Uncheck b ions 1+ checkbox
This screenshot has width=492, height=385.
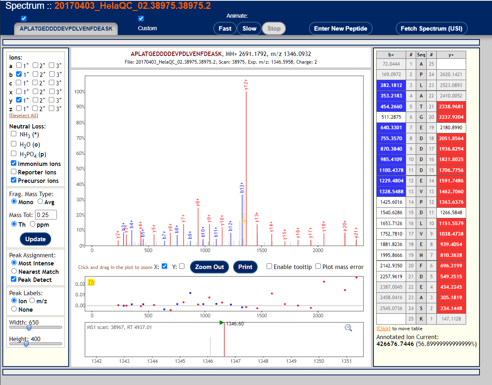point(19,74)
